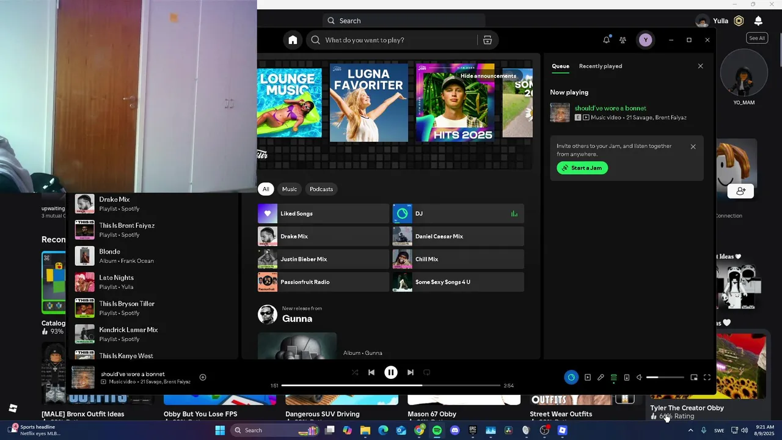
Task: Open 'This Is Bryson Tiller' in library
Action: click(x=152, y=308)
